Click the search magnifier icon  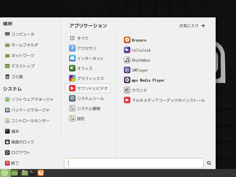tap(209, 163)
